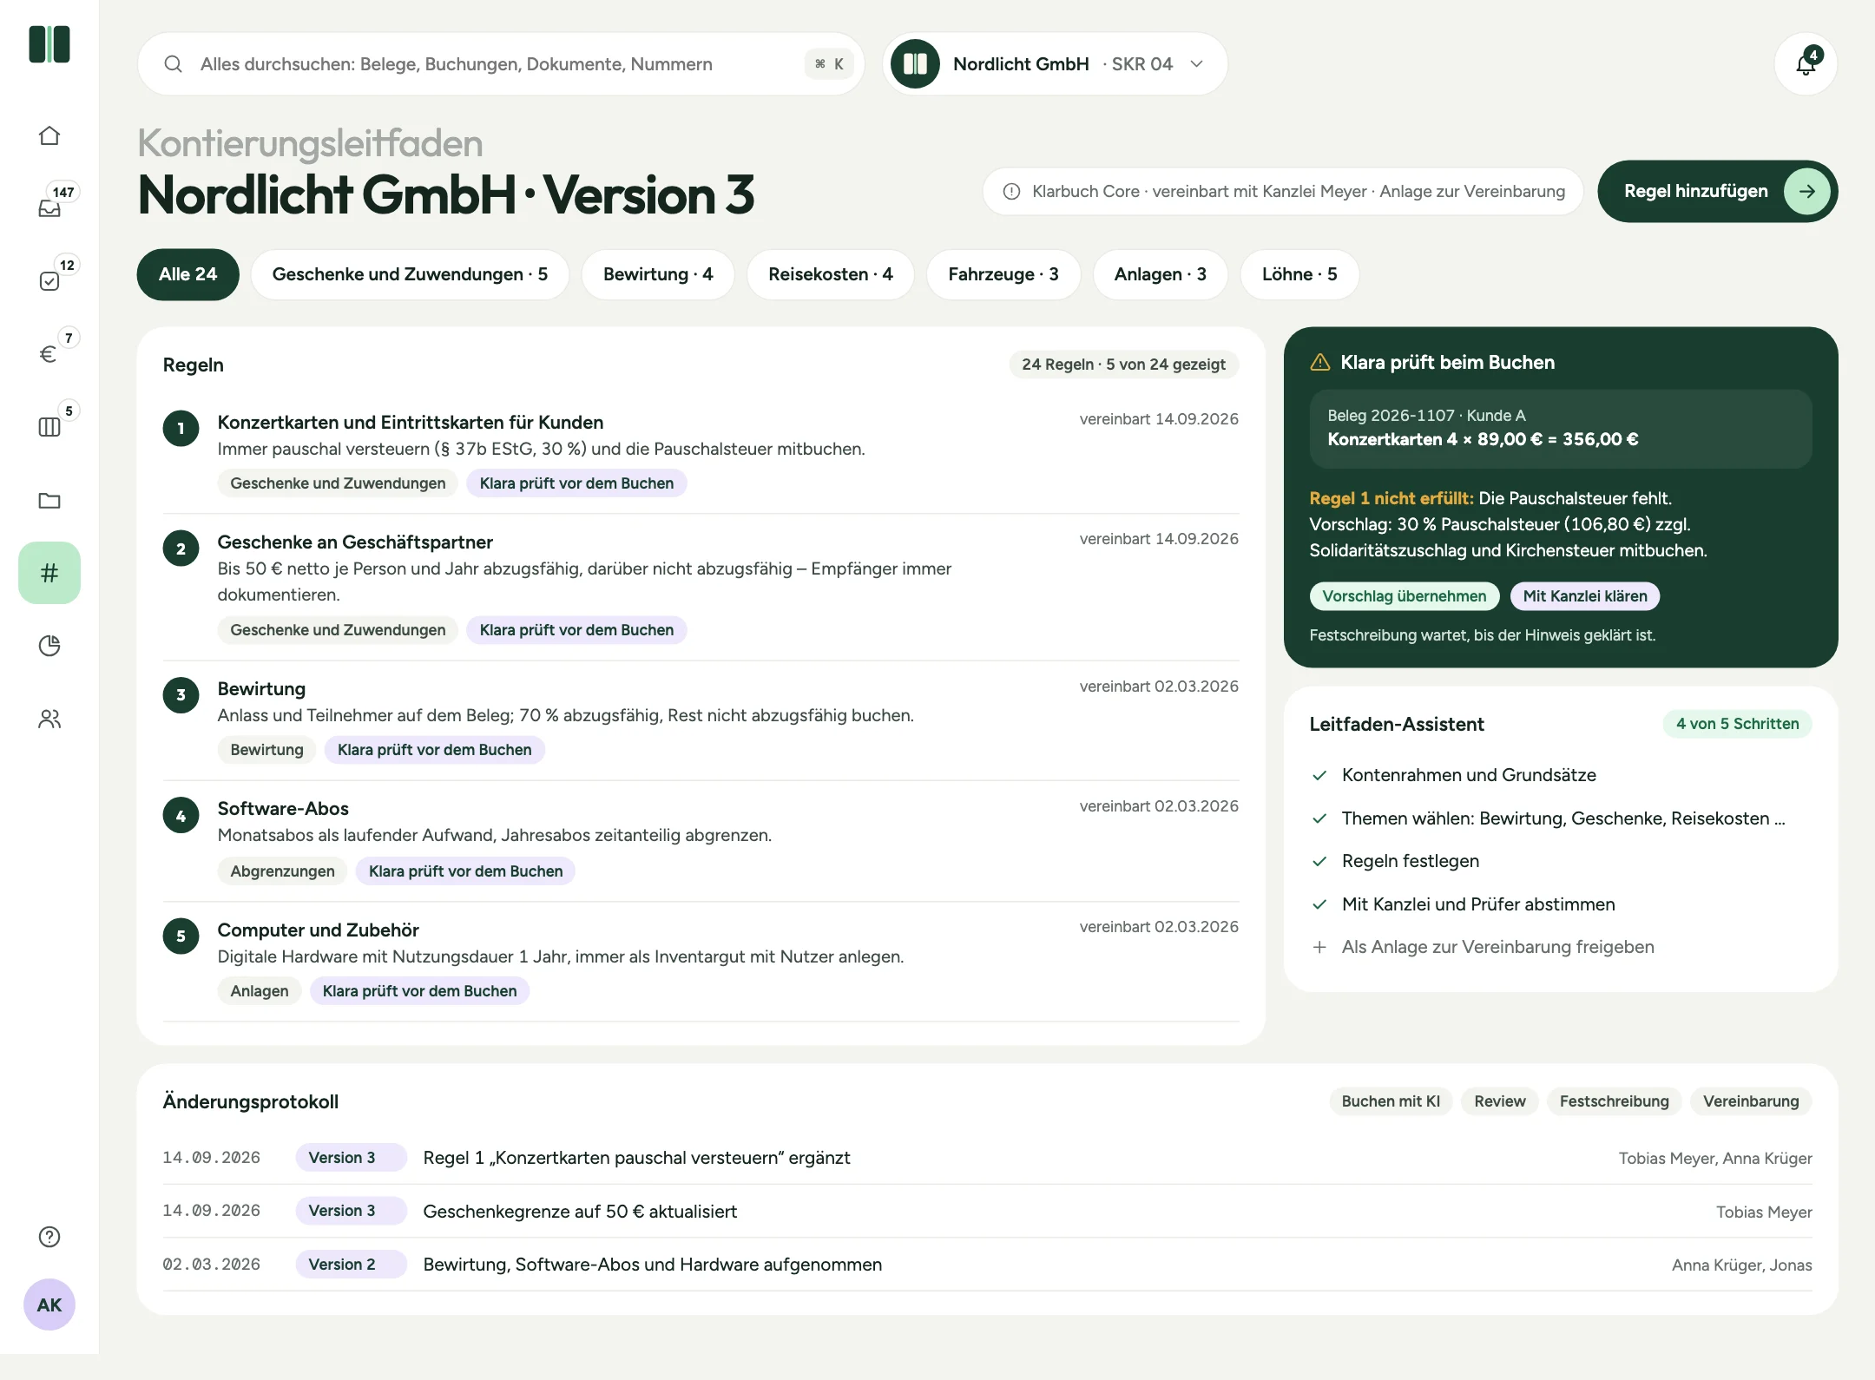The height and width of the screenshot is (1380, 1875).
Task: Filter by Geschenke und Zuwendungen · 5
Action: (410, 274)
